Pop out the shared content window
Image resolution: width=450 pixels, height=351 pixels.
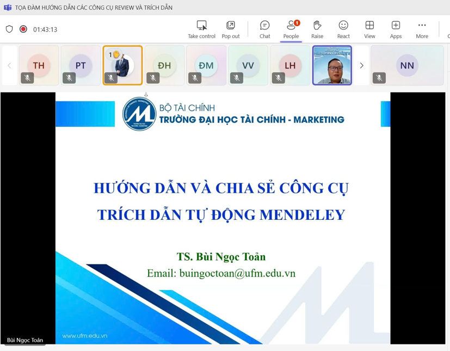230,26
